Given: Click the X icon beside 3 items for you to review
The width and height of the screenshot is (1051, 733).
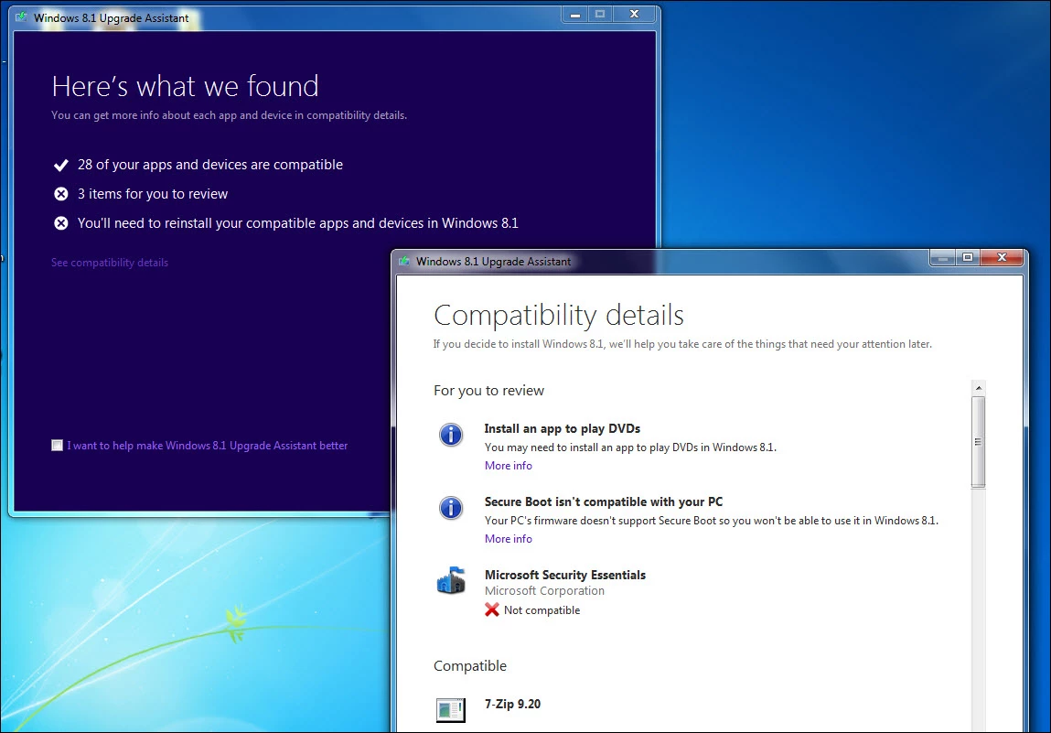Looking at the screenshot, I should [61, 194].
